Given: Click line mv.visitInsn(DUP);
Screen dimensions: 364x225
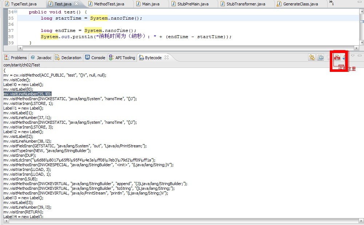Looking at the screenshot, I should pos(20,155).
